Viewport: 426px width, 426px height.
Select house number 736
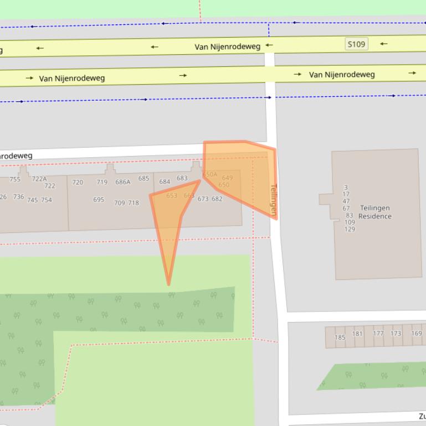[x=19, y=197]
